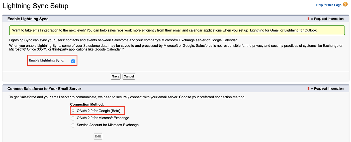
Task: Click the Lightning Sync Setup page title
Action: pyautogui.click(x=35, y=6)
